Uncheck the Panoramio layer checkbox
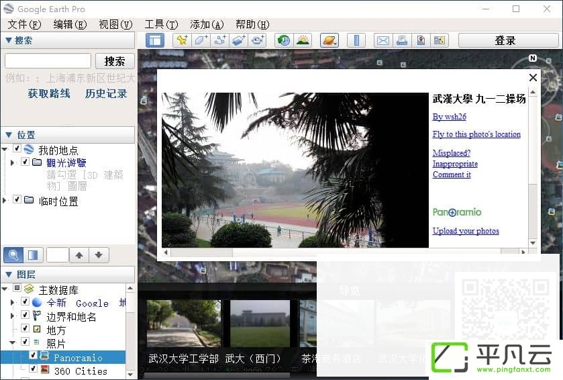 coord(33,355)
